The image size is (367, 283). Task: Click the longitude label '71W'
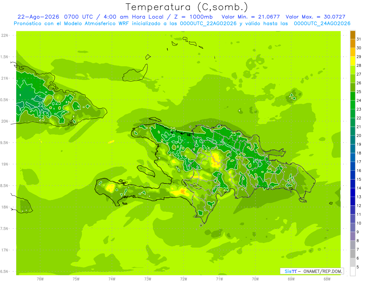click(219, 279)
